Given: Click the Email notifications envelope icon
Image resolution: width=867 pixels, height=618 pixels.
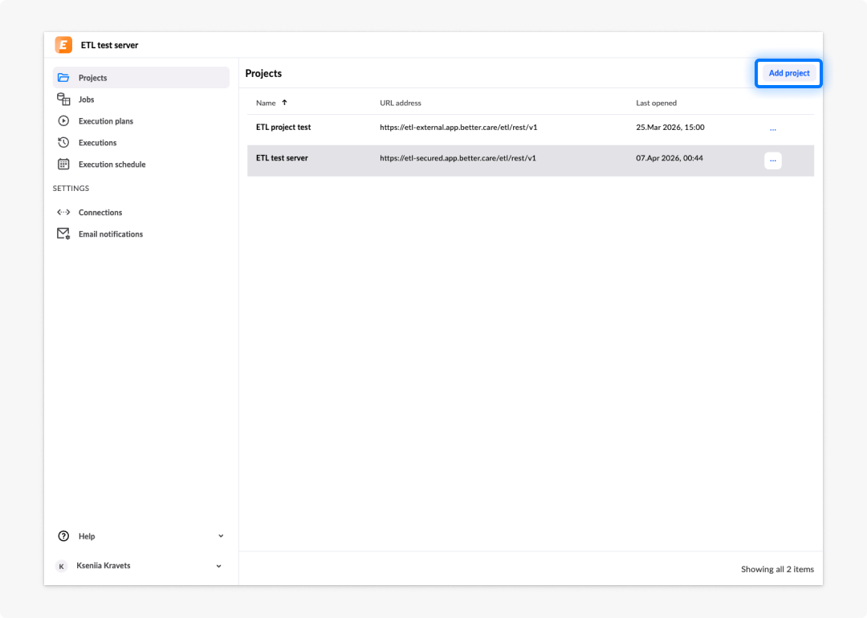Looking at the screenshot, I should click(x=63, y=234).
